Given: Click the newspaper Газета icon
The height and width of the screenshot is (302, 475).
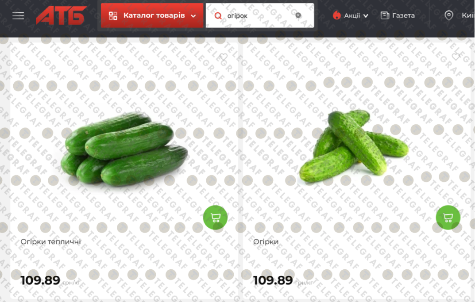Looking at the screenshot, I should 385,15.
